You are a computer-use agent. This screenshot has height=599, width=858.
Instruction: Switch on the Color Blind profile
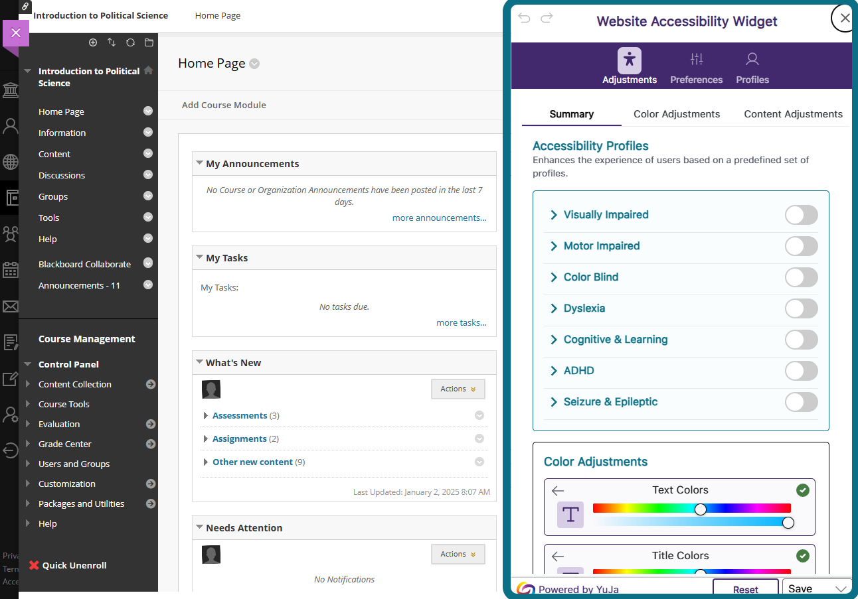(802, 277)
